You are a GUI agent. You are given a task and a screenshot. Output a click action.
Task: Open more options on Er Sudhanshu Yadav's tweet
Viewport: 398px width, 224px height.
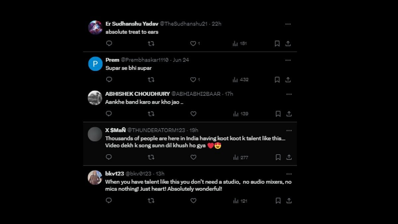288,24
